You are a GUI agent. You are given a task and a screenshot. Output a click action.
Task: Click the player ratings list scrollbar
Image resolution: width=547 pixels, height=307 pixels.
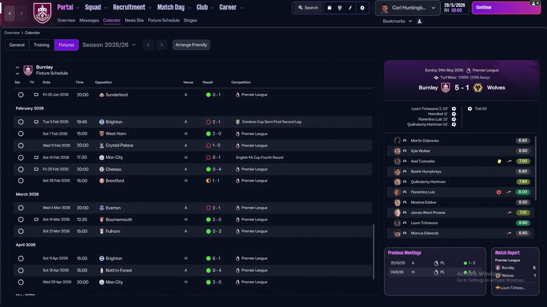[x=535, y=168]
